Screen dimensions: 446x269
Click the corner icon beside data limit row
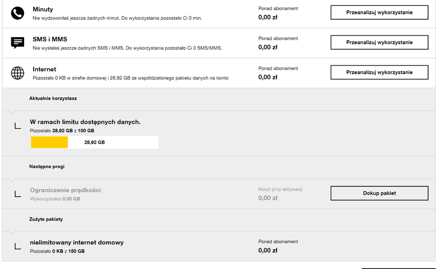(18, 126)
